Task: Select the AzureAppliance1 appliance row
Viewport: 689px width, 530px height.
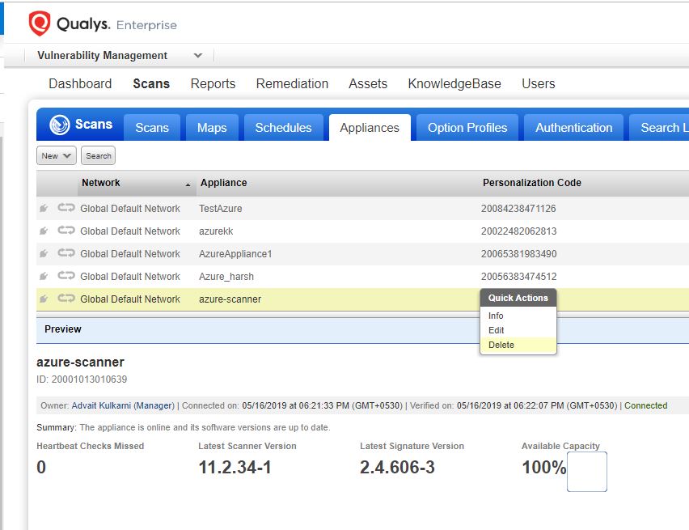Action: [x=235, y=254]
